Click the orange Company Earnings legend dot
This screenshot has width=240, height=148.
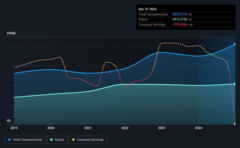pyautogui.click(x=73, y=140)
